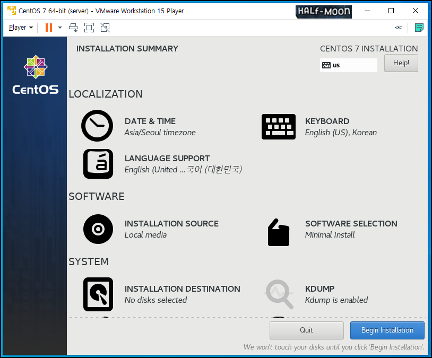Open Keyboard layout settings icon
The width and height of the screenshot is (432, 358).
click(x=279, y=127)
